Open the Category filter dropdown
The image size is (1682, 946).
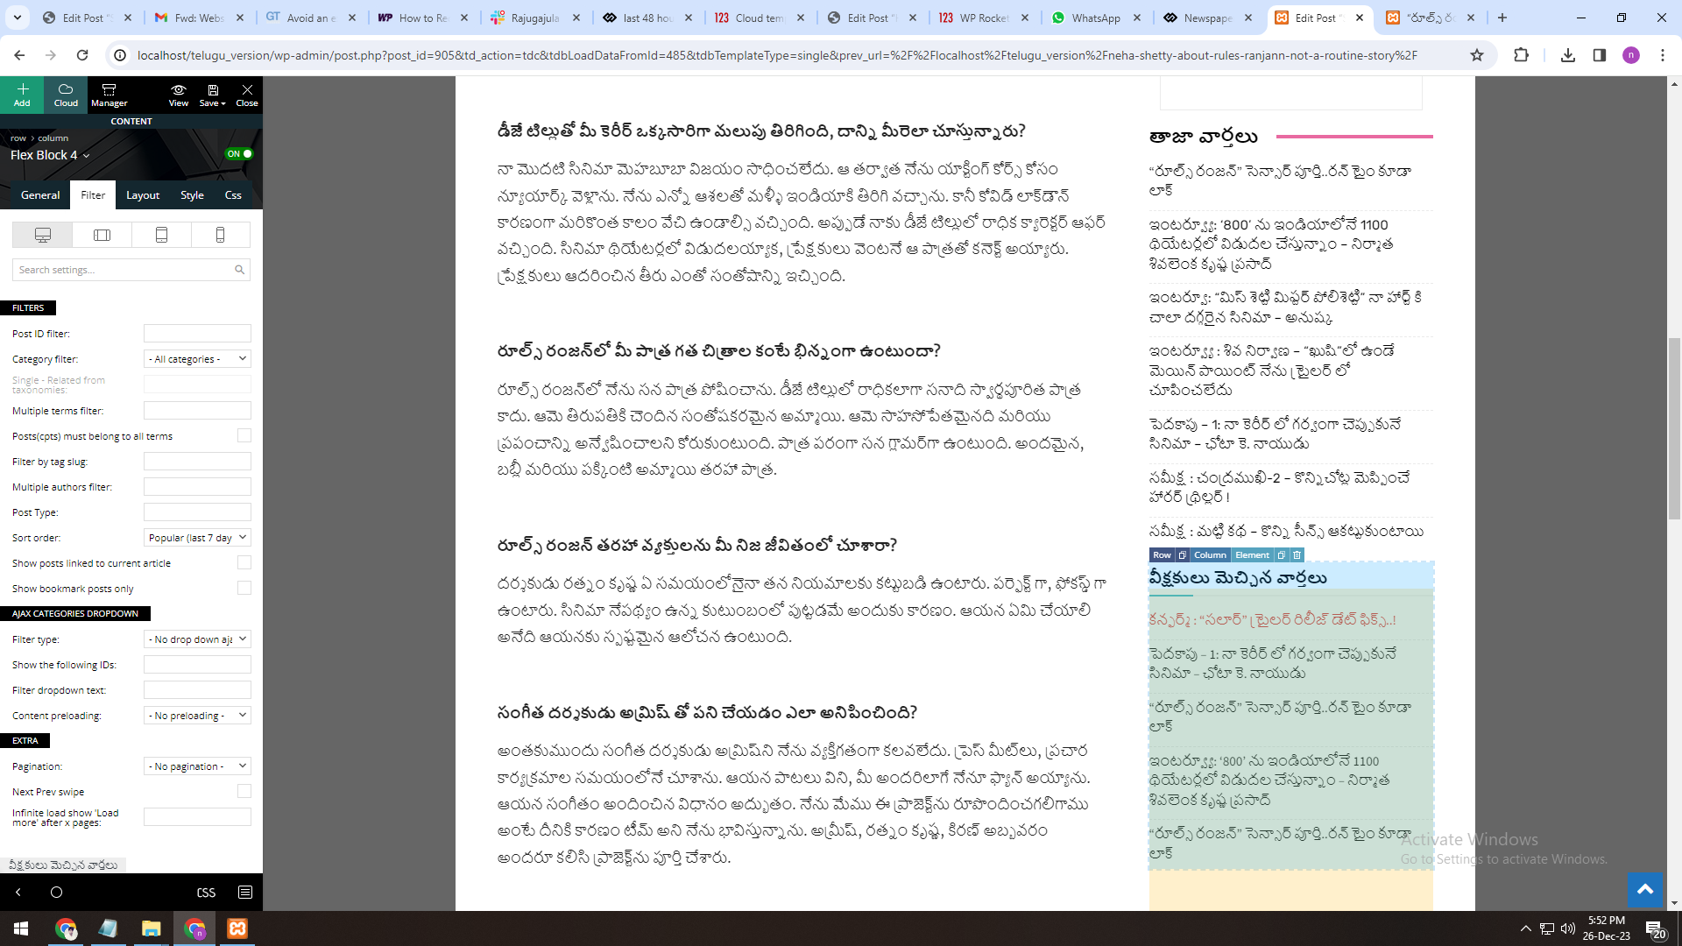197,359
